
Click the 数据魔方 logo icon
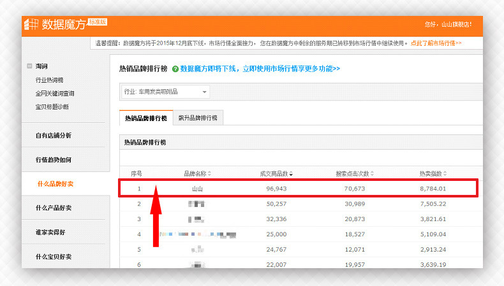coord(31,24)
